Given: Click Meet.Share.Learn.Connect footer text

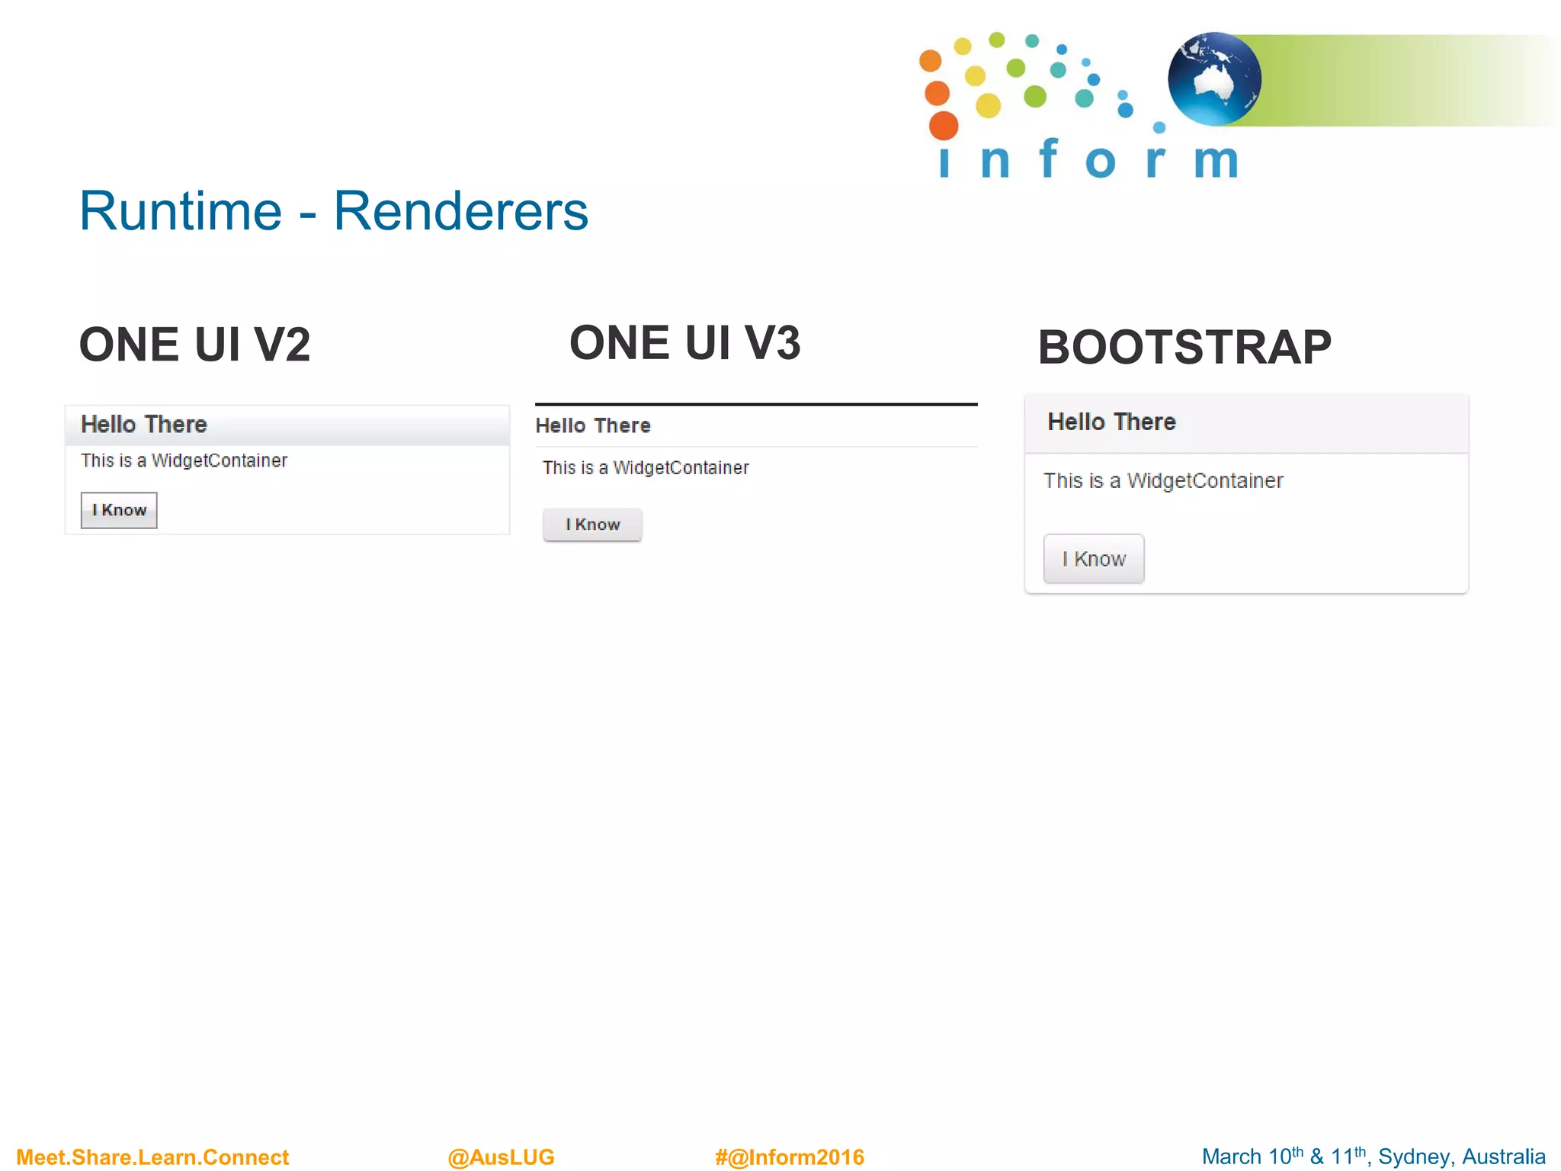Looking at the screenshot, I should click(152, 1157).
